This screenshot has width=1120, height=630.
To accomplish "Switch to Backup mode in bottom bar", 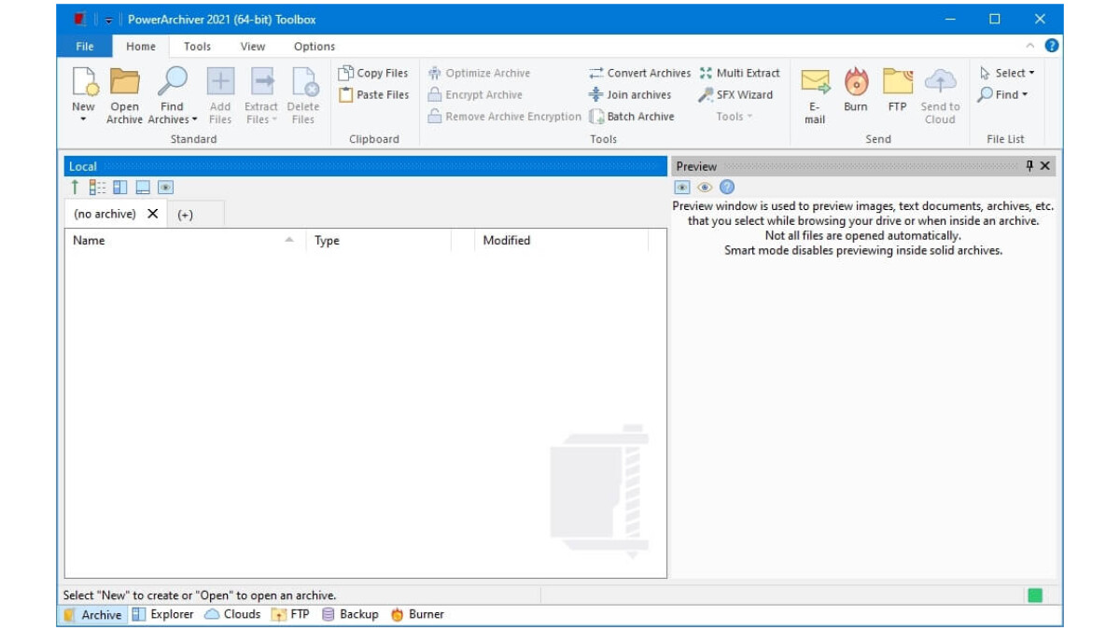I will 350,614.
